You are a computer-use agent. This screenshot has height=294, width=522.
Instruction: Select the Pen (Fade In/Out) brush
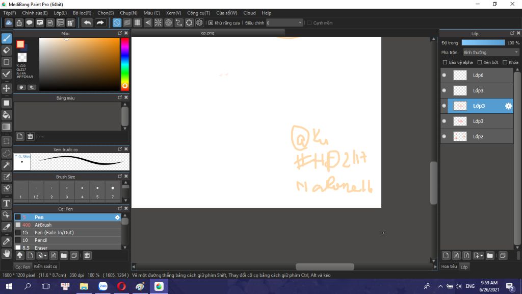68,233
